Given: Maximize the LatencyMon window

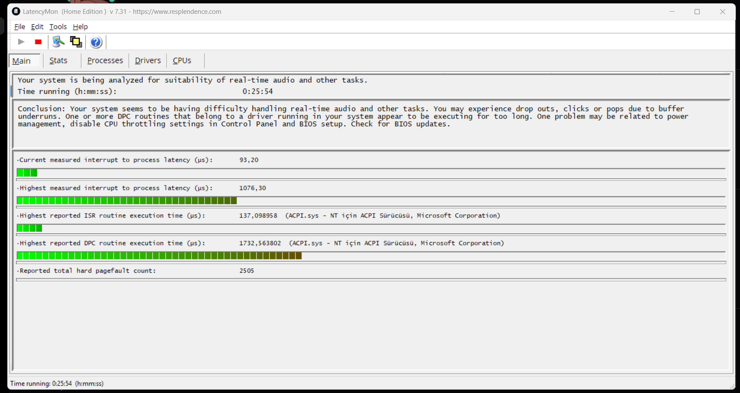Looking at the screenshot, I should click(x=697, y=12).
